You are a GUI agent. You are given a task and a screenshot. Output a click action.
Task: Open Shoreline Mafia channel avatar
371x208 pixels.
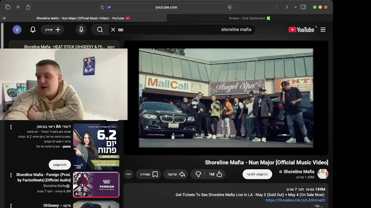point(323,174)
